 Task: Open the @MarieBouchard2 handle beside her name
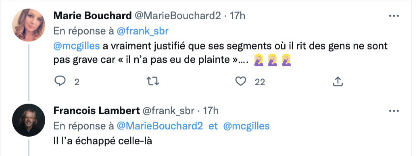178,16
